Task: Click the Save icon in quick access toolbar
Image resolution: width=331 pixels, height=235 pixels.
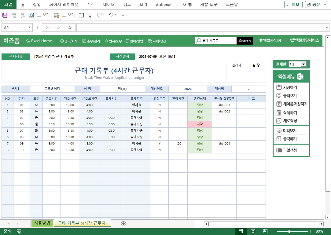Action: [x=5, y=15]
